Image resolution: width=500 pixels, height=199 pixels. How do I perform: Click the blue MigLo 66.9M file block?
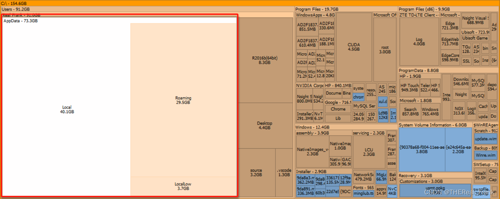[x=381, y=177]
